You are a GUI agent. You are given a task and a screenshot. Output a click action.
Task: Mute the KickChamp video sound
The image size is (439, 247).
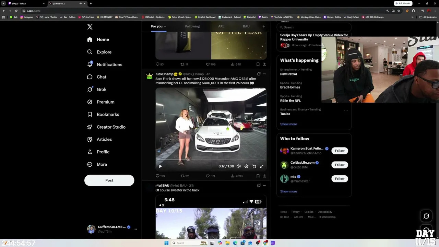coord(239,166)
